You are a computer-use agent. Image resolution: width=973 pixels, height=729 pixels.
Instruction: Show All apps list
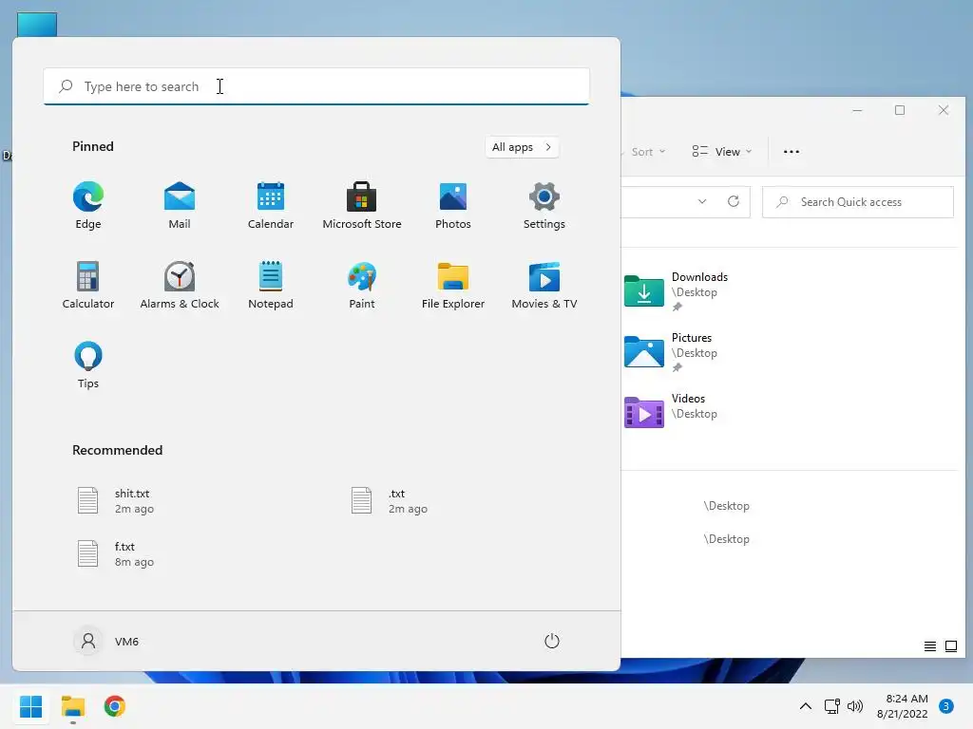tap(522, 147)
